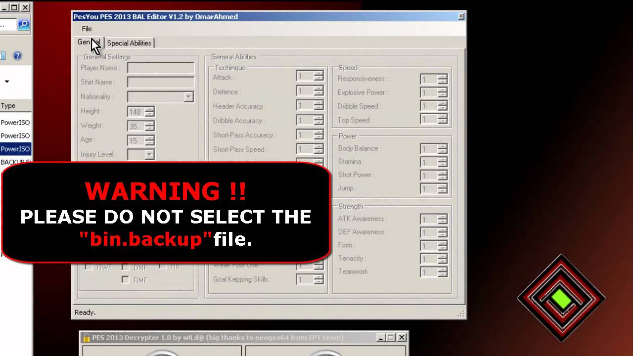Click the padlock icon in the Decrypter title bar
Screen dimensions: 633x356
pos(87,338)
